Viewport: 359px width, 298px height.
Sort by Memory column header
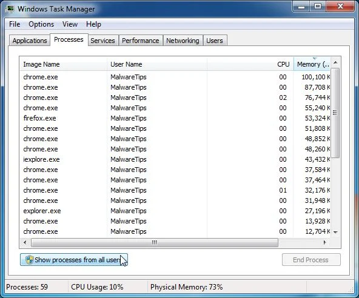coord(312,64)
